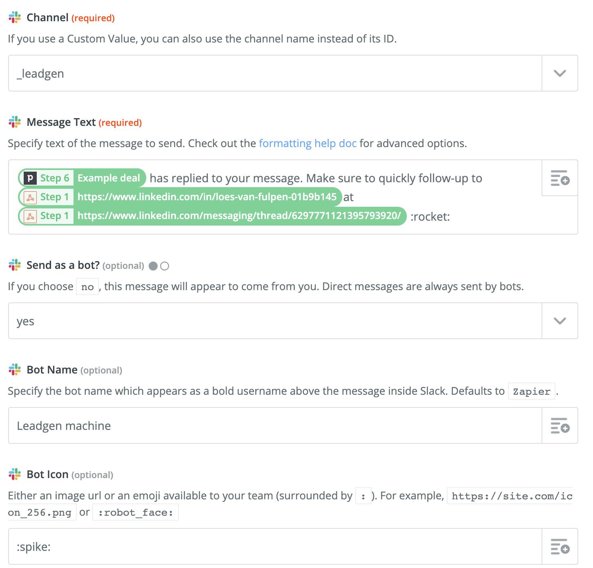Click the insert-field icon in Bot Icon field

(x=560, y=546)
